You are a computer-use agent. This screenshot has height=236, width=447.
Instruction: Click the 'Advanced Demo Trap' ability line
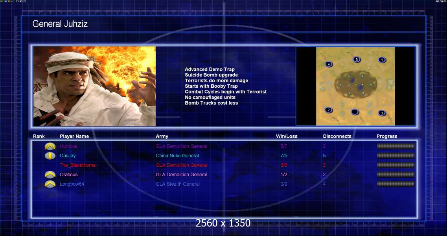pos(210,69)
